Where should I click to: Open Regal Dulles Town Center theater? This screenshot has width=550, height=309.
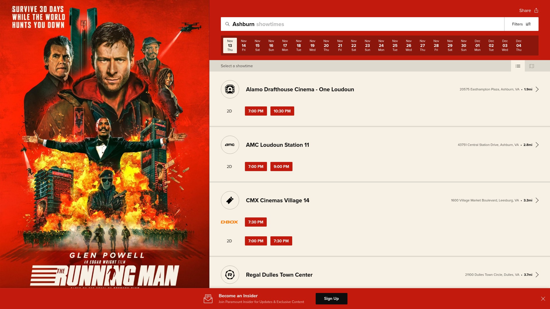click(279, 275)
